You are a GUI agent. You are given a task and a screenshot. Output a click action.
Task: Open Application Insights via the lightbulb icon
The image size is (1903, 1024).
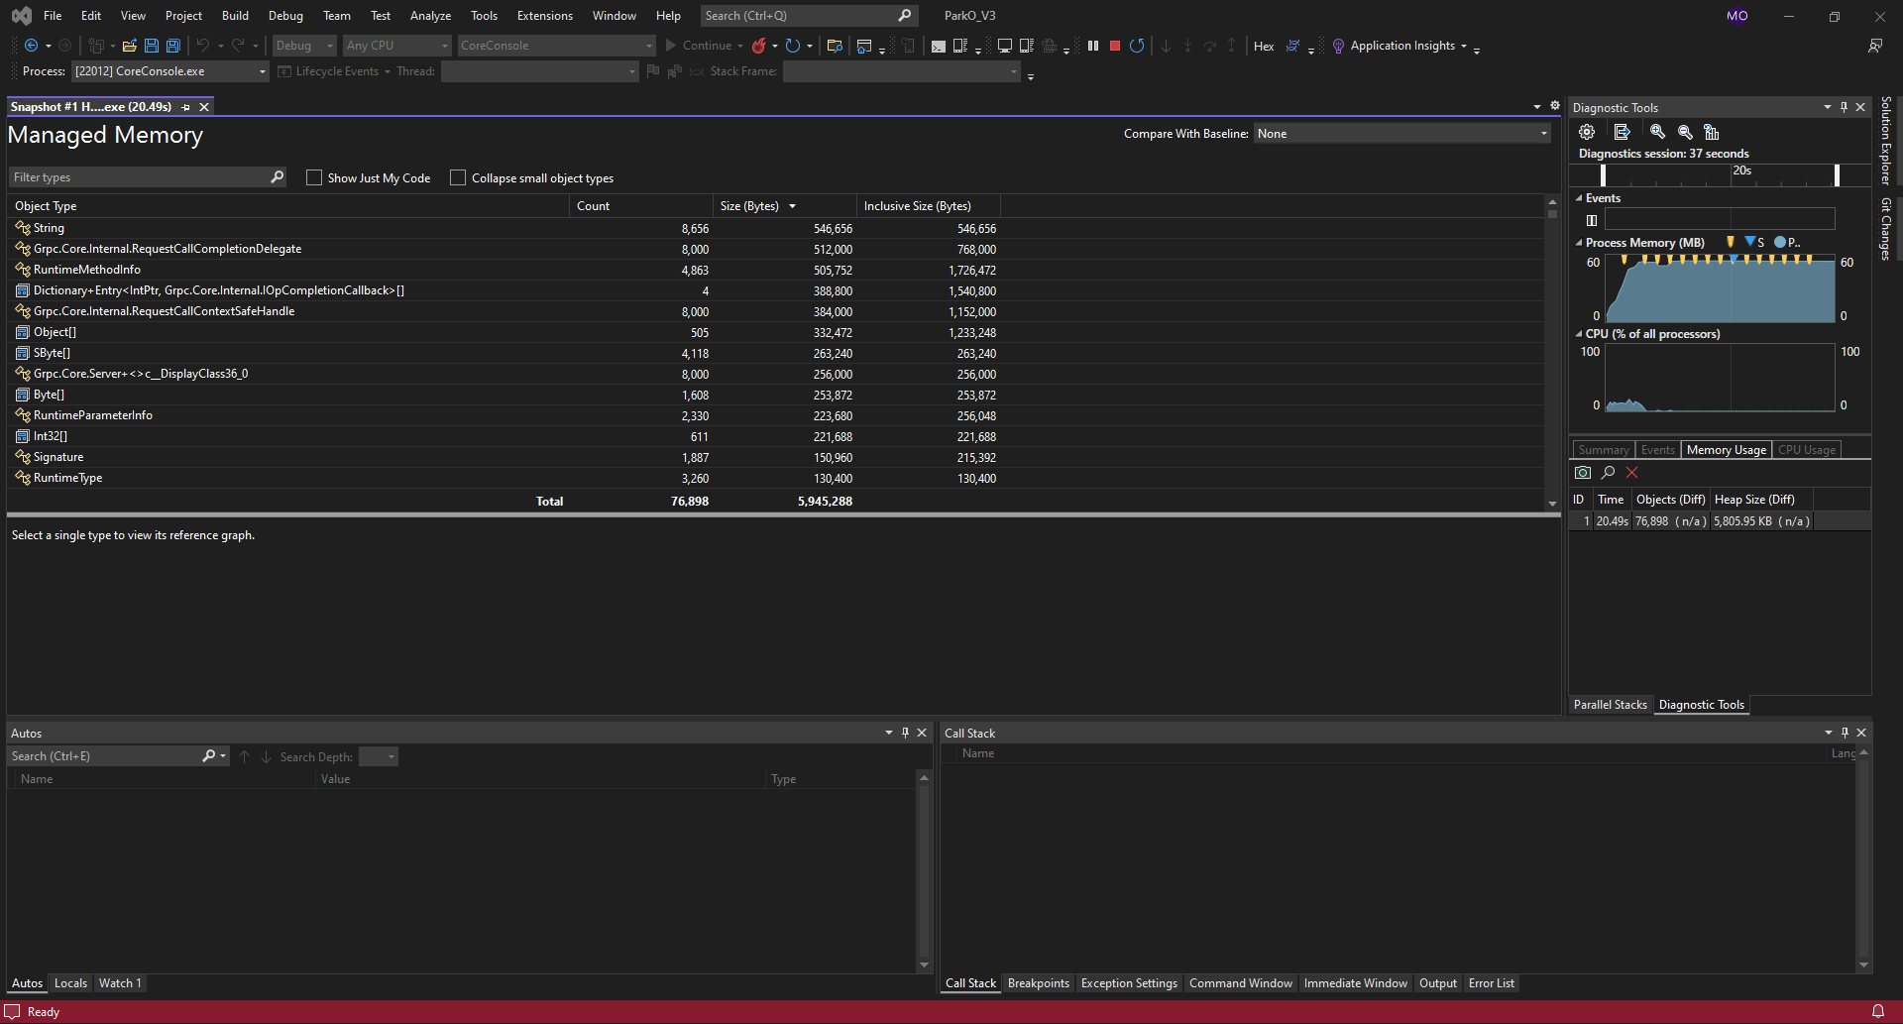pyautogui.click(x=1338, y=46)
